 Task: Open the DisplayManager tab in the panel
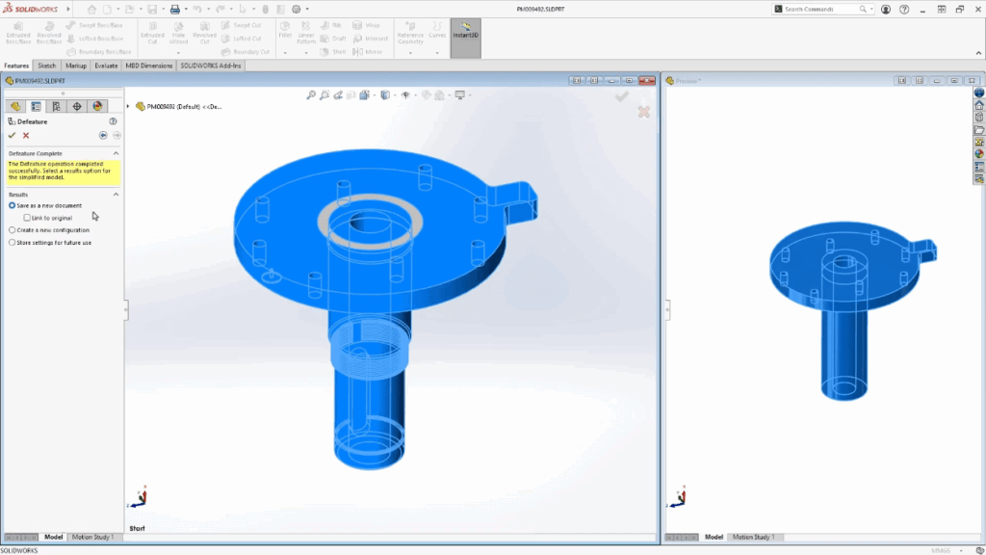click(x=96, y=106)
